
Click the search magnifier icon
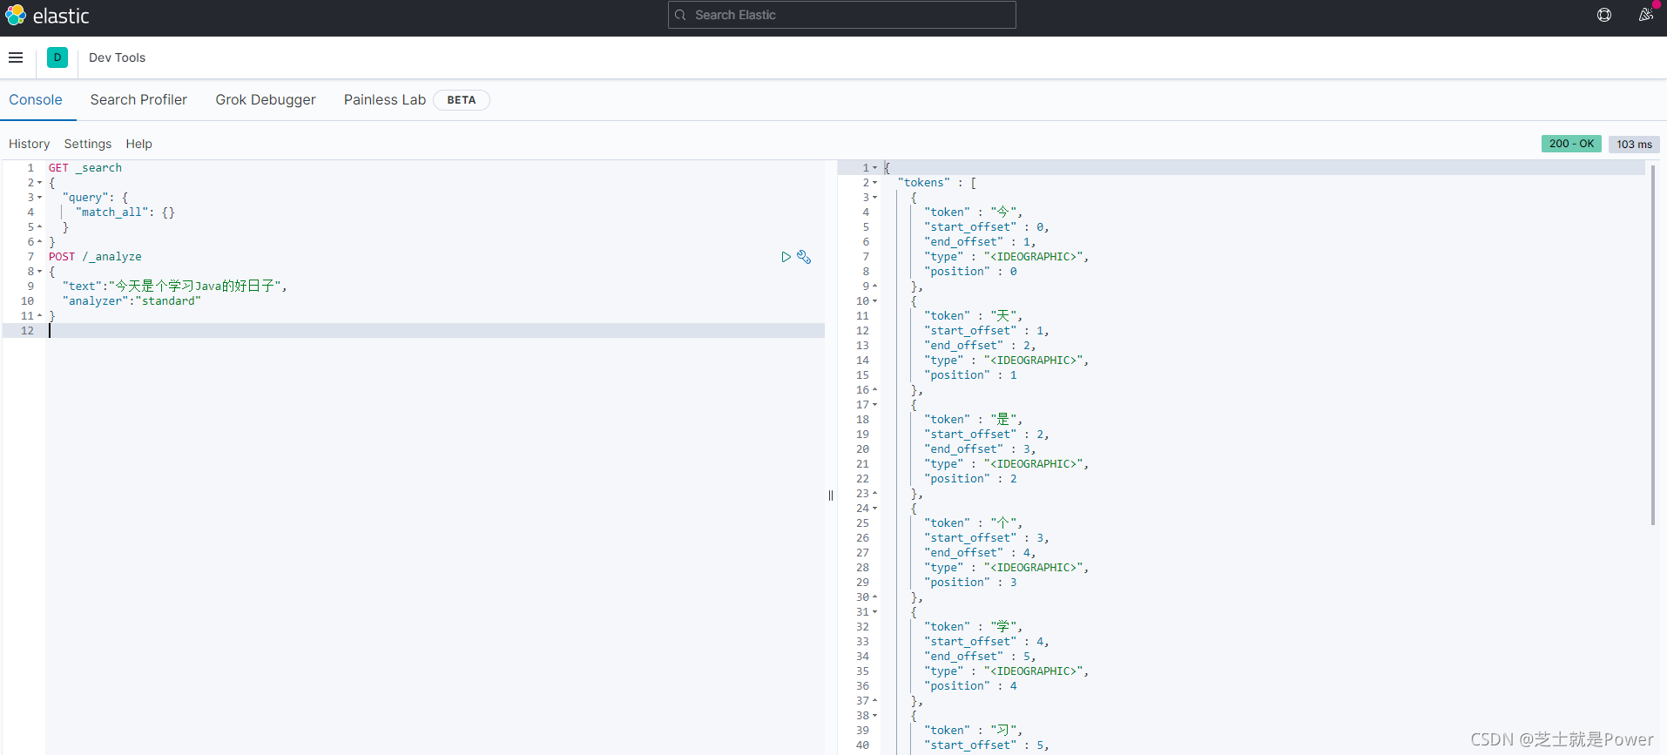pos(680,15)
